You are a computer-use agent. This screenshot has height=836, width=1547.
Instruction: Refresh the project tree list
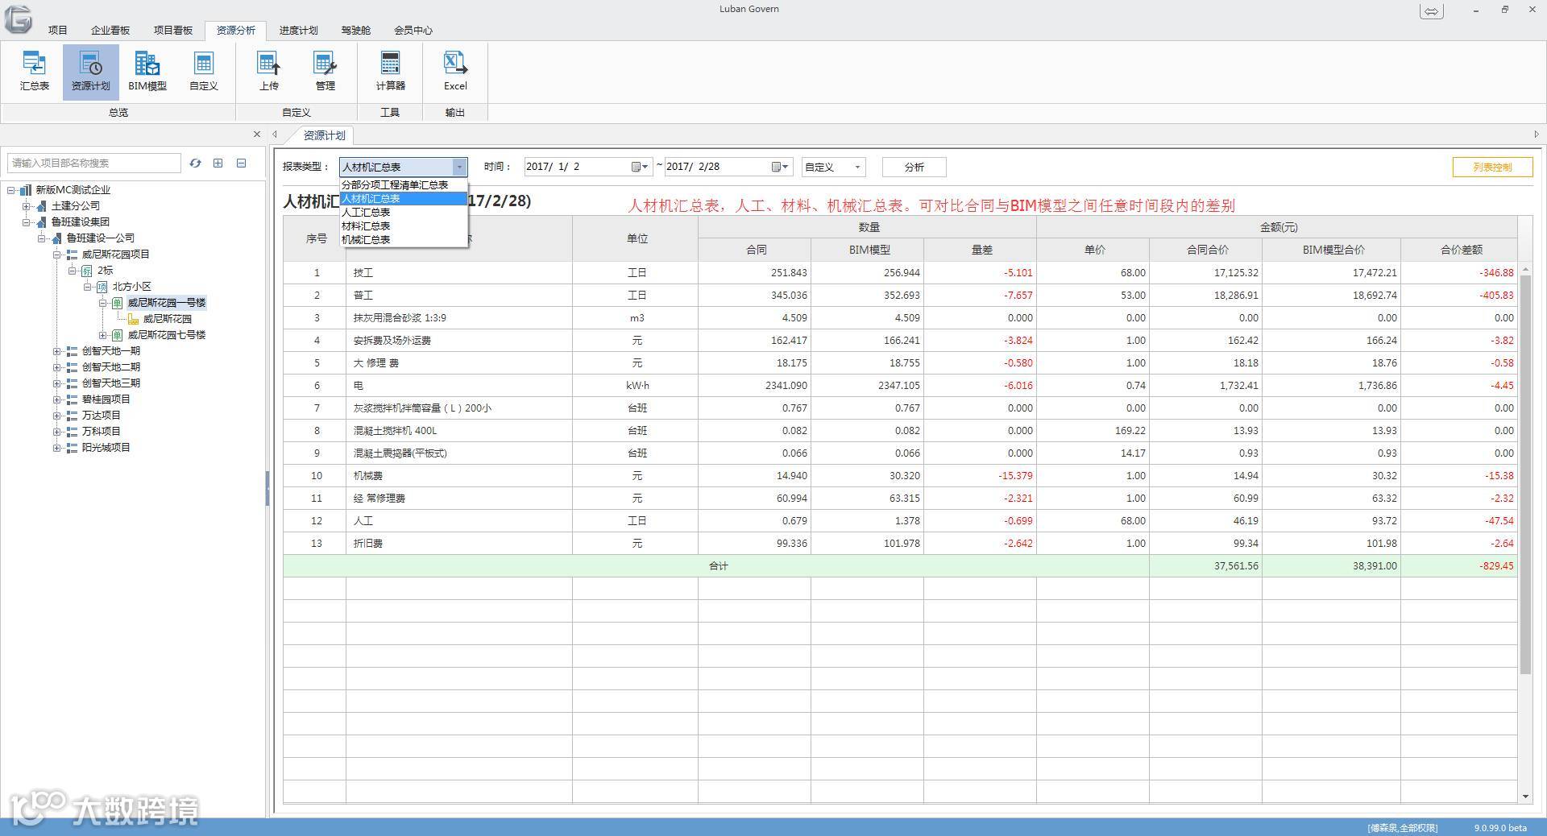point(195,163)
